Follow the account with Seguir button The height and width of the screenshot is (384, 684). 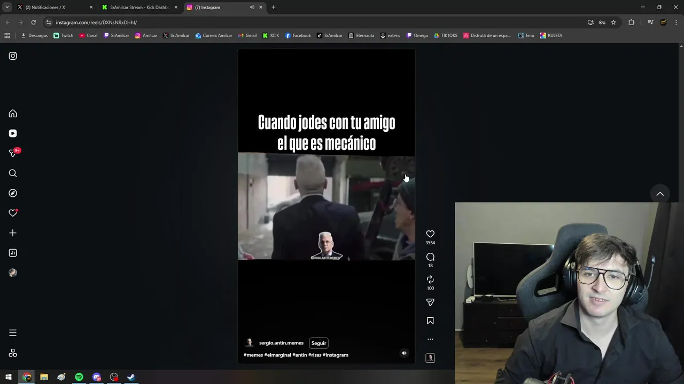click(x=318, y=343)
